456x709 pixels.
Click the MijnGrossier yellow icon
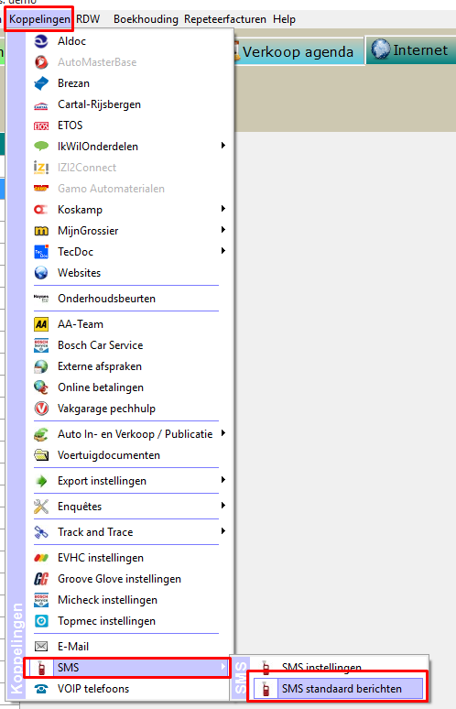41,231
